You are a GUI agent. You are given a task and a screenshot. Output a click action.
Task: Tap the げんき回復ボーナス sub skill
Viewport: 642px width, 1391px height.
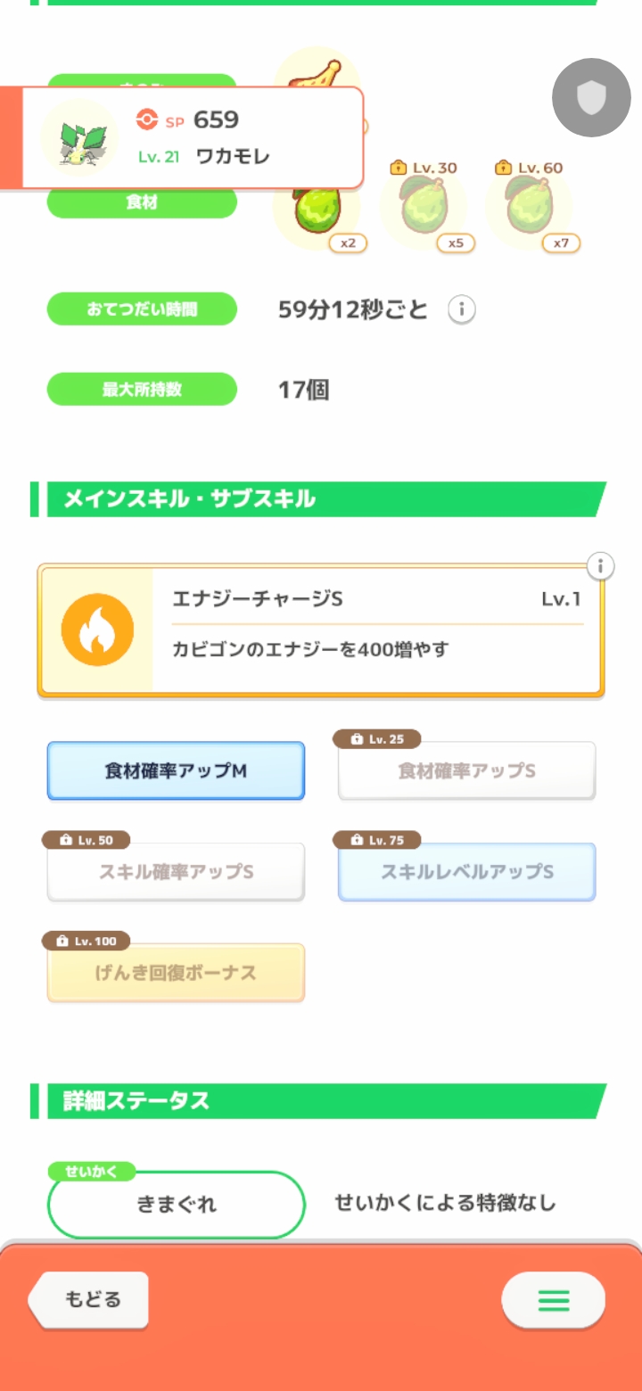[x=176, y=972]
